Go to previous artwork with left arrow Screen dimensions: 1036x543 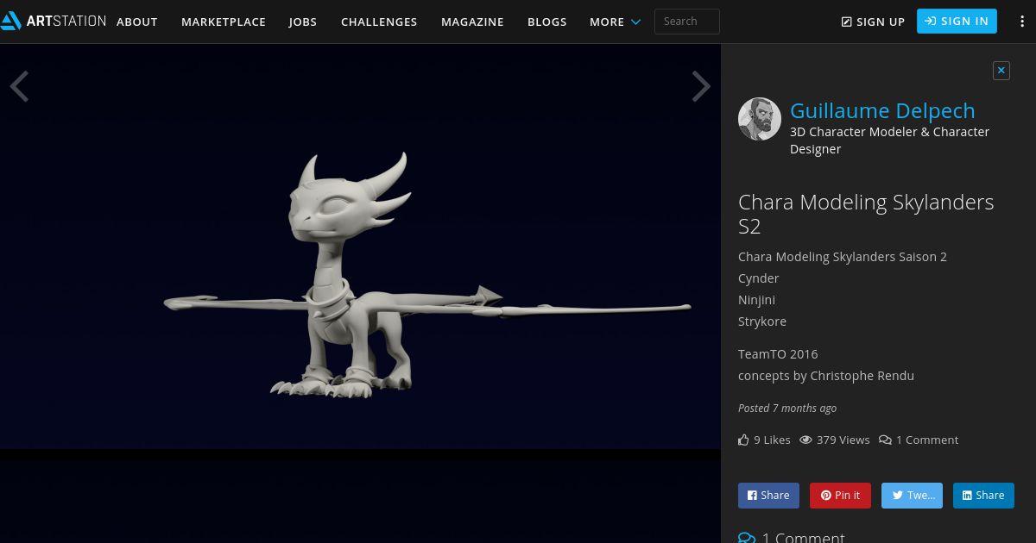pos(19,86)
